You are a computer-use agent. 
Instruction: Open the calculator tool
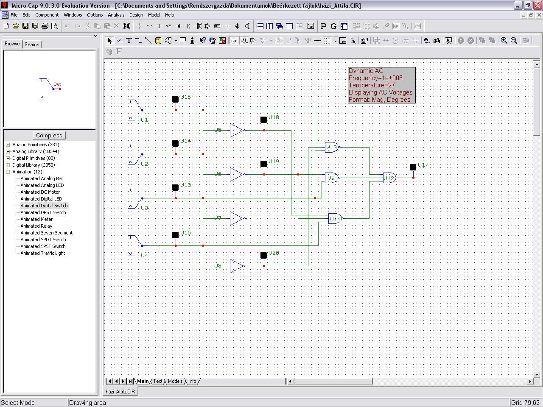tap(311, 26)
